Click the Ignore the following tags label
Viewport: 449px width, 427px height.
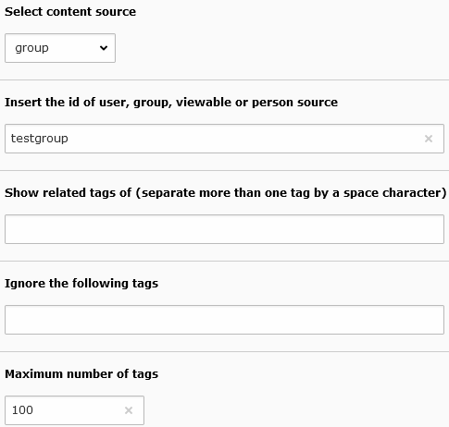81,284
